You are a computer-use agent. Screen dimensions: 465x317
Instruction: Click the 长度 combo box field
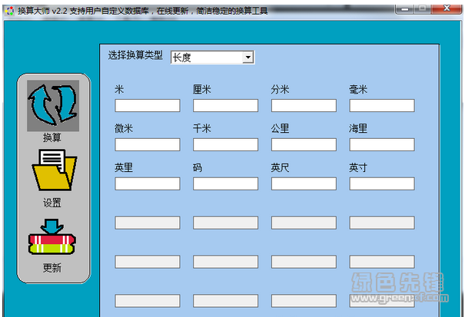[212, 58]
